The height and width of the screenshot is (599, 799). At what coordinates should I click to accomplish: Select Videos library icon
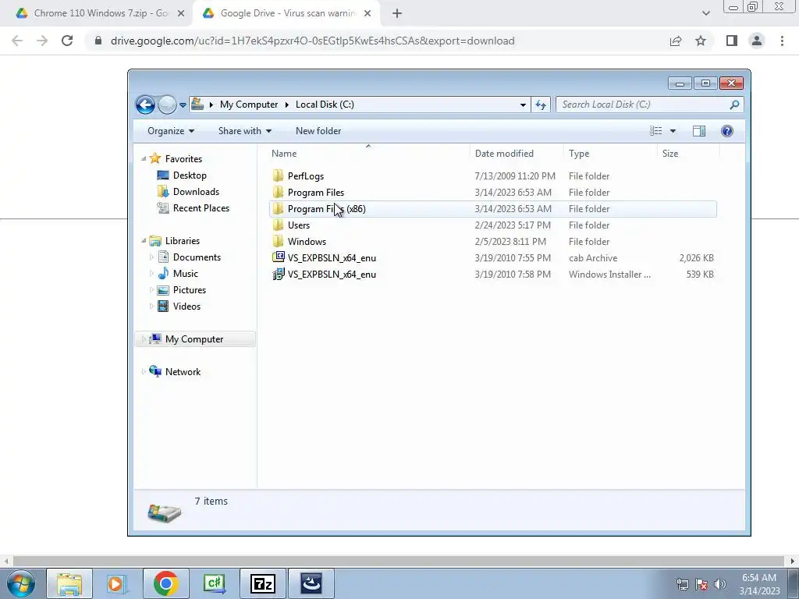click(163, 306)
